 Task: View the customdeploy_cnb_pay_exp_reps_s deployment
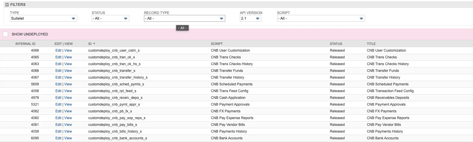(x=68, y=118)
